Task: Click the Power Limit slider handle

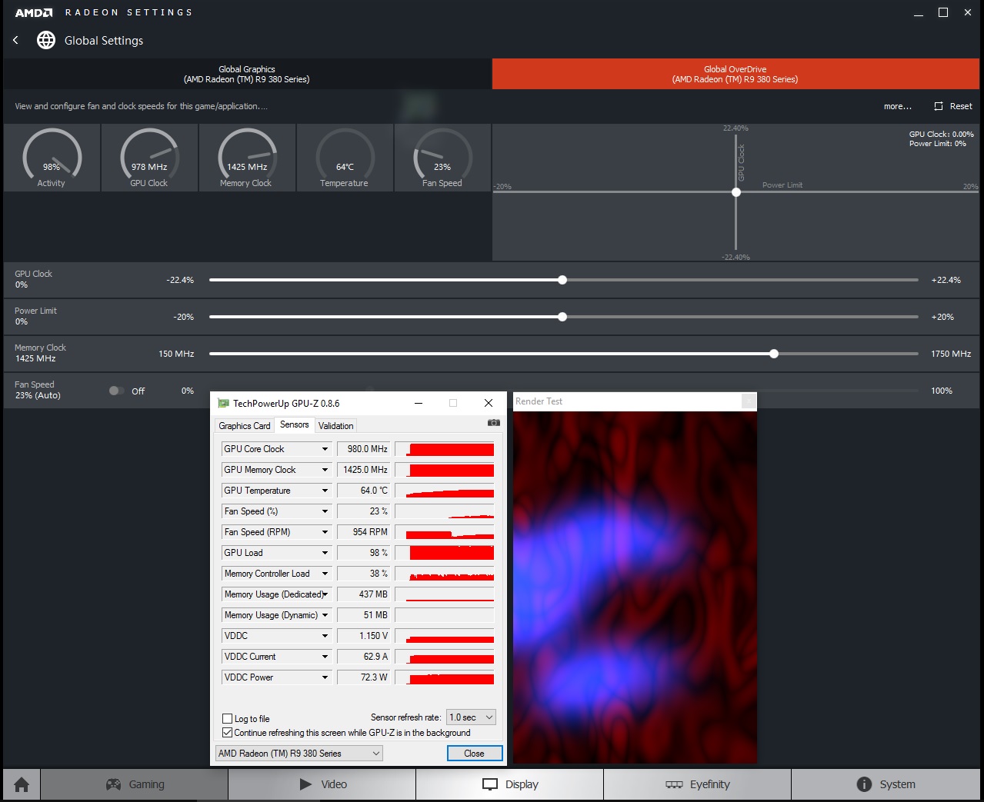Action: pyautogui.click(x=562, y=317)
